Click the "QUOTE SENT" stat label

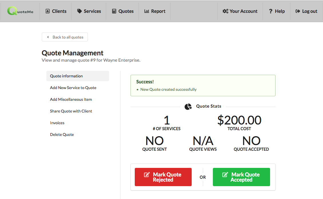154,149
